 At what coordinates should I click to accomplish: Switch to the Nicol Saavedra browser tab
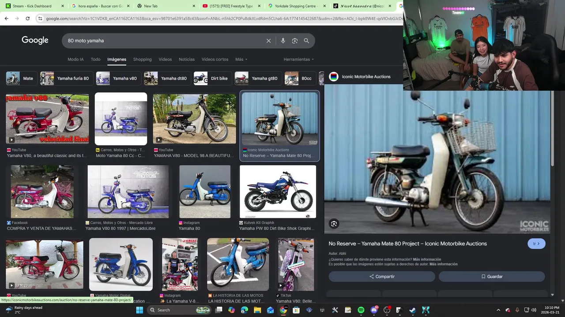(x=362, y=6)
